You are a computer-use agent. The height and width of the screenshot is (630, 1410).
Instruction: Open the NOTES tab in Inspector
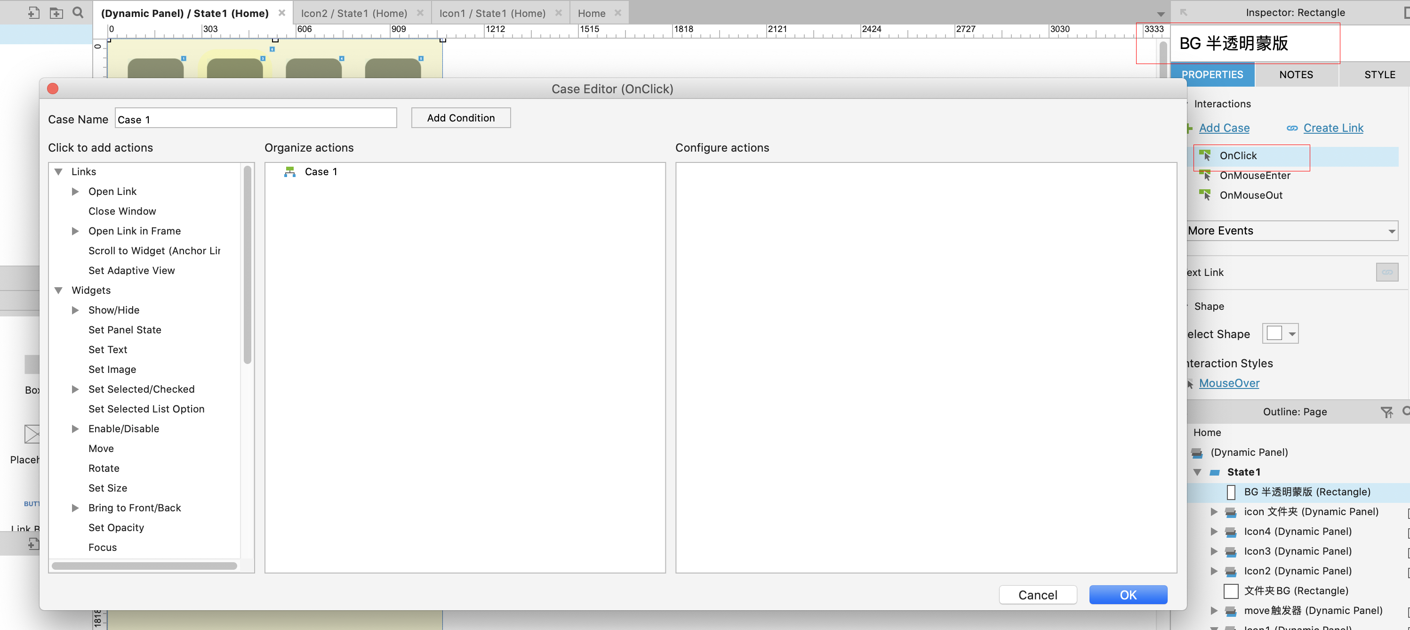click(1296, 74)
